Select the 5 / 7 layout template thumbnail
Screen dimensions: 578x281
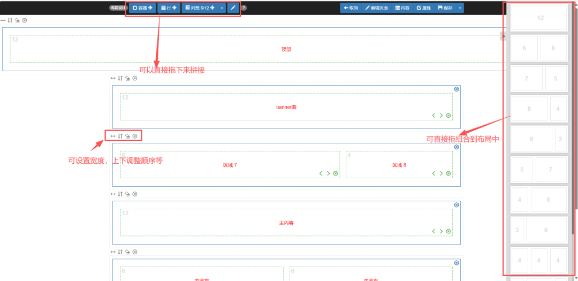tap(539, 169)
